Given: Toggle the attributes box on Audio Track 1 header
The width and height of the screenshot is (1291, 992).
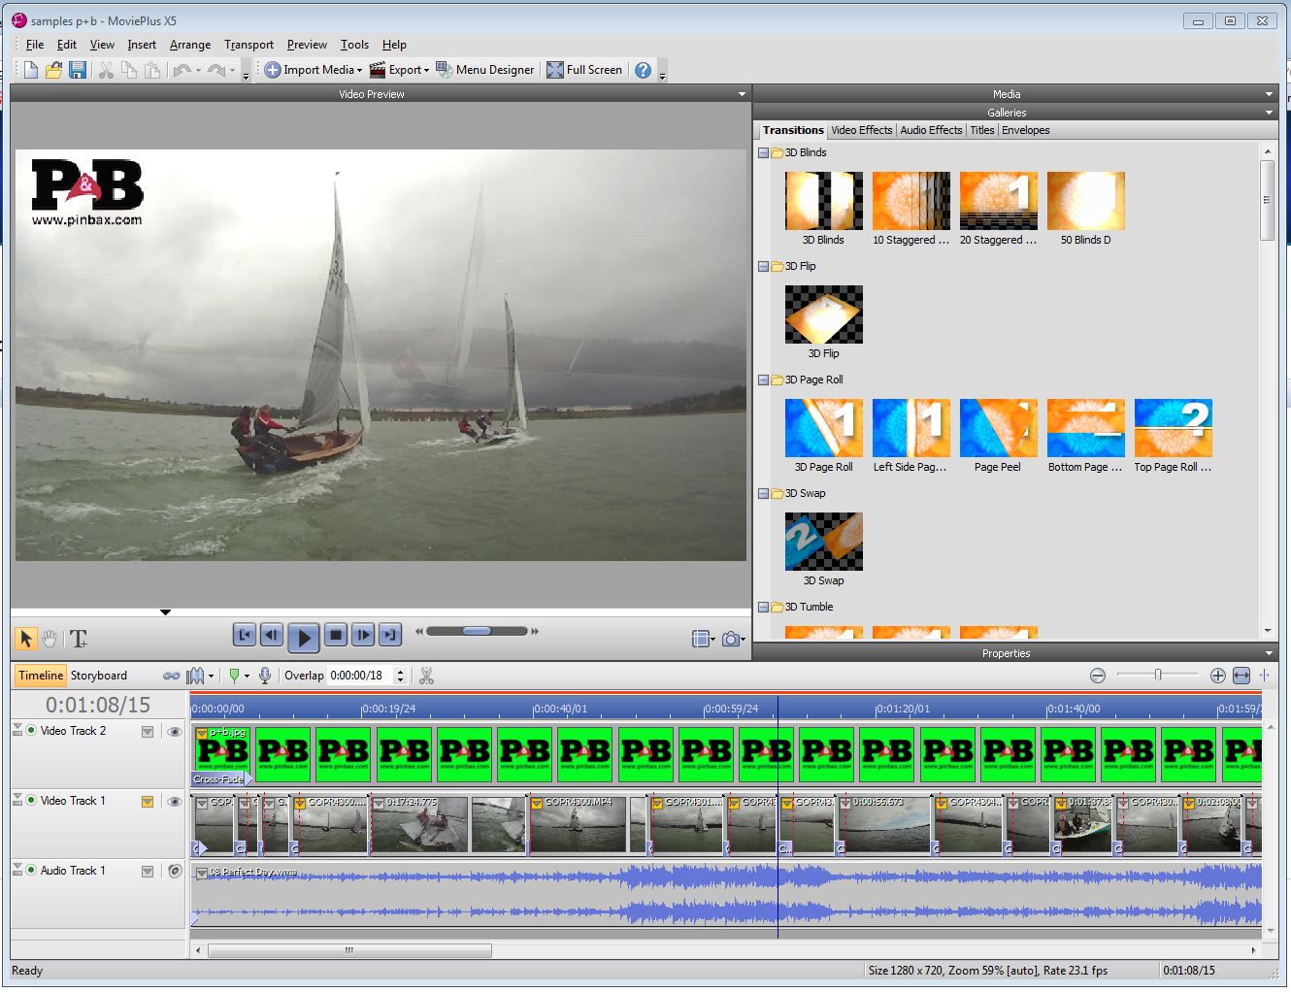Looking at the screenshot, I should coord(148,872).
